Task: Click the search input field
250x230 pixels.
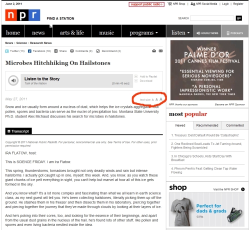Action: tap(212, 18)
